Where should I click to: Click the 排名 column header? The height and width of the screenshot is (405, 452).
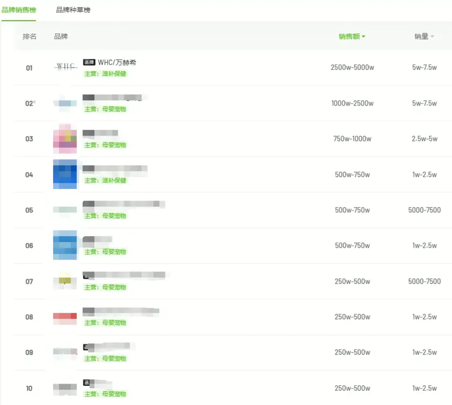pyautogui.click(x=30, y=36)
